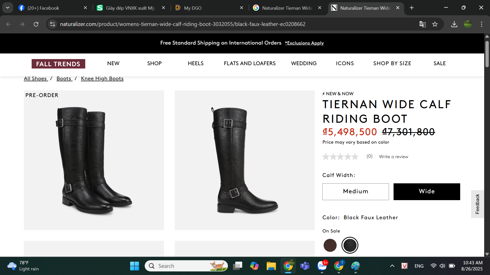This screenshot has height=275, width=490.
Task: Select the Medium calf width option
Action: 356,191
